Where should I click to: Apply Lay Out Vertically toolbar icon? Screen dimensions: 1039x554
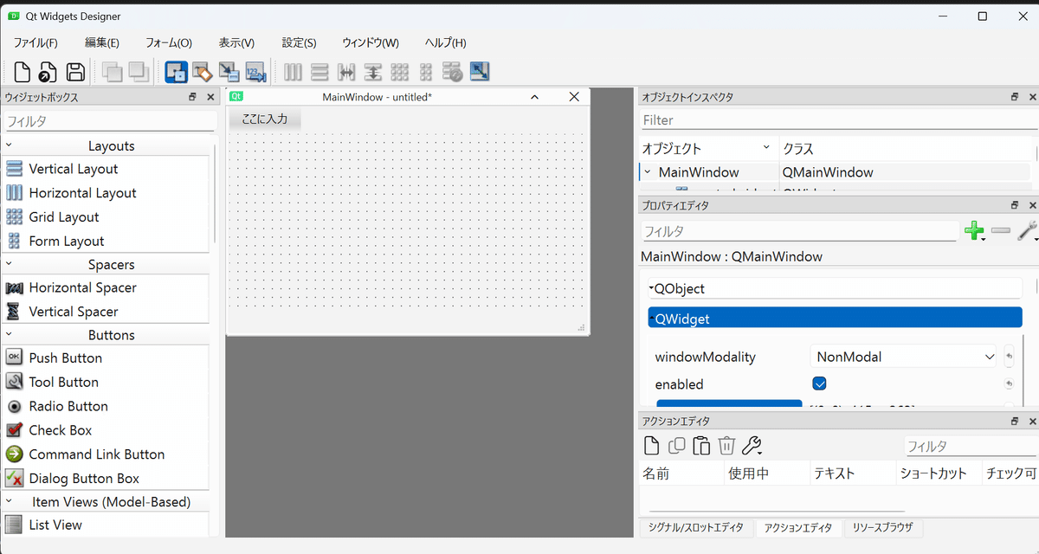click(319, 72)
